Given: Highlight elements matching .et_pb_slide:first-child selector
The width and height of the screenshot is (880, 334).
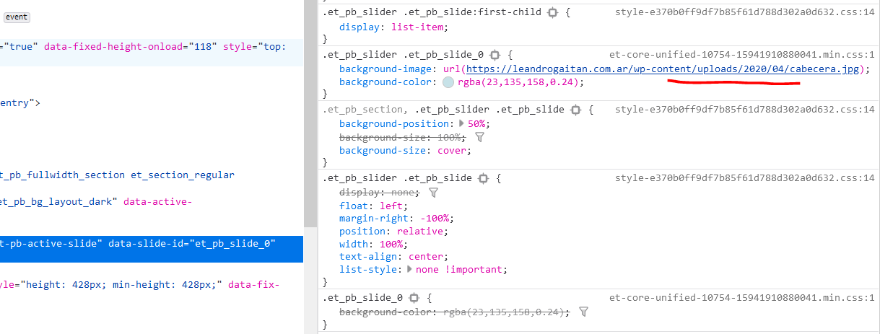Looking at the screenshot, I should [x=553, y=13].
